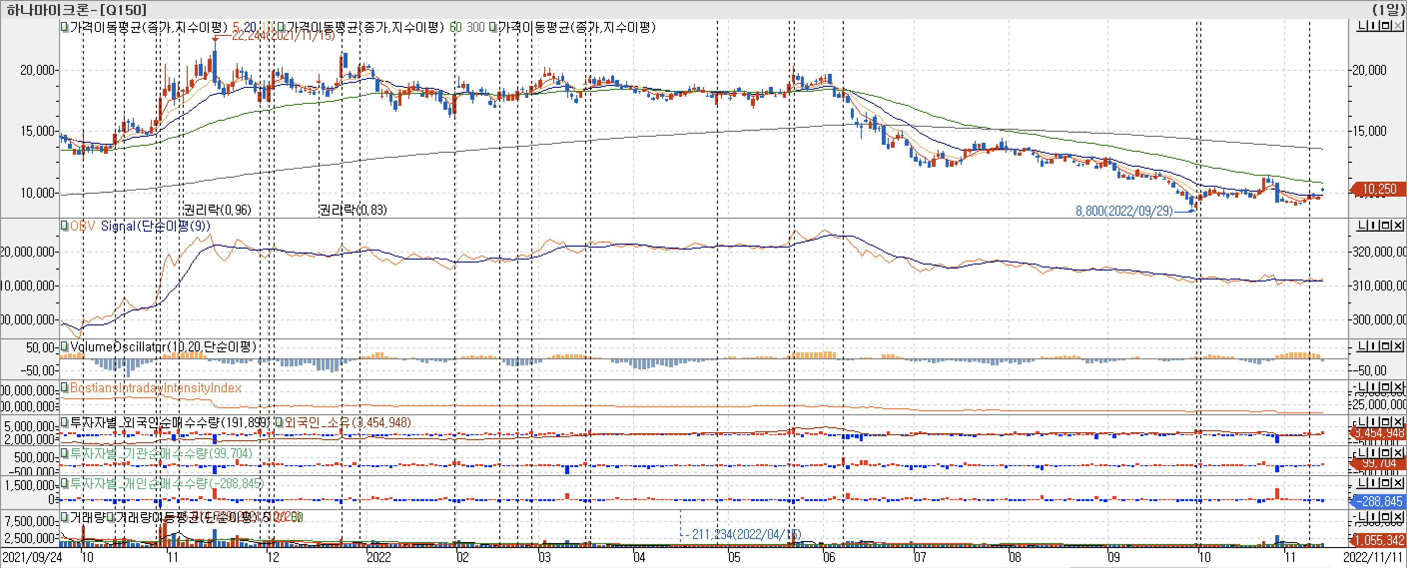Click the 10,250 current price tag
The height and width of the screenshot is (568, 1407).
click(x=1379, y=190)
